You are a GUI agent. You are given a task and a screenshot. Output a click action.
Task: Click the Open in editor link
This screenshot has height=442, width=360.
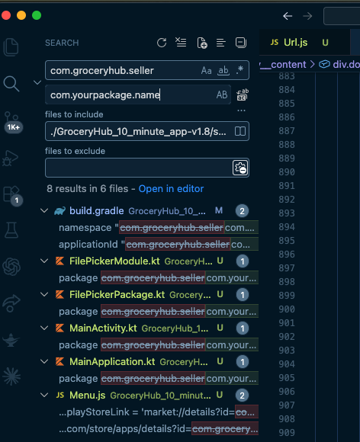171,188
